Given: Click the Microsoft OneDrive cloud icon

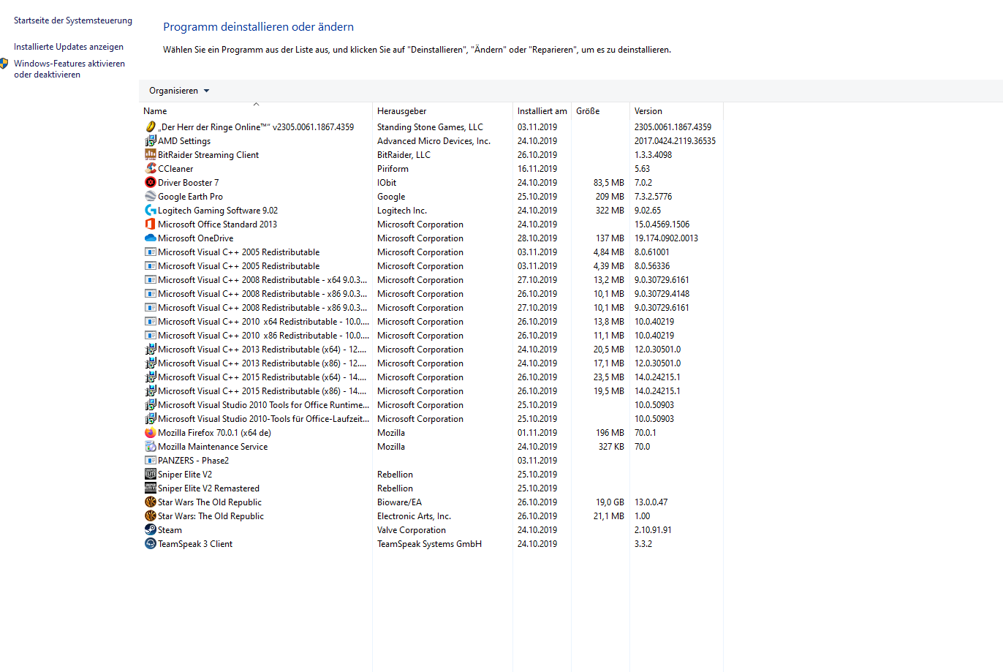Looking at the screenshot, I should (151, 238).
